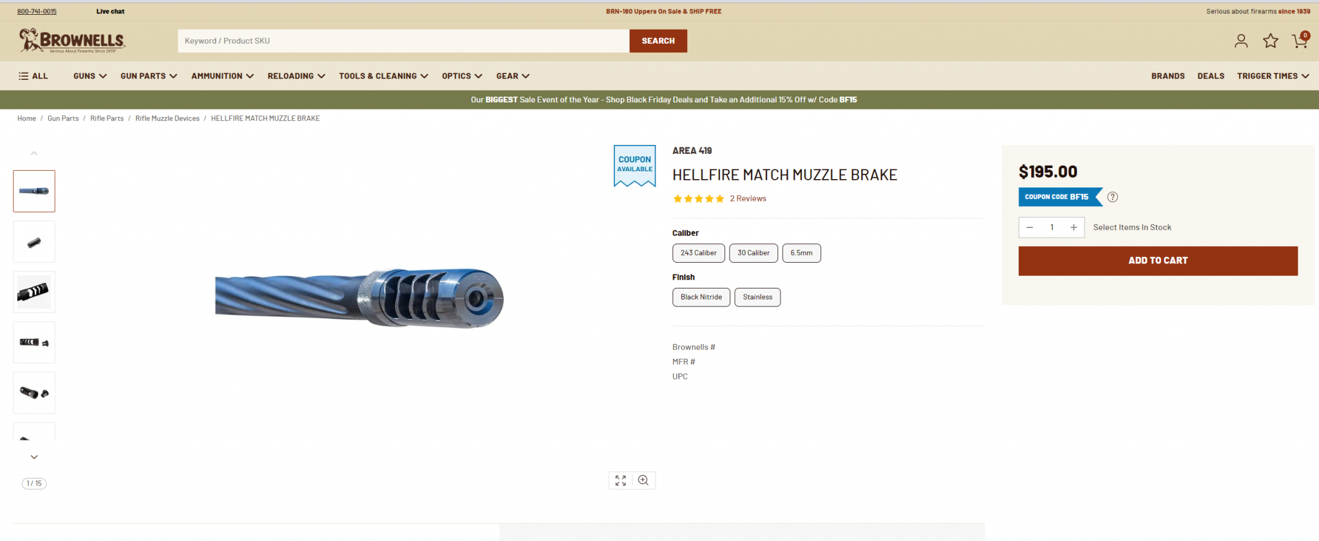Click the magnifier zoom-in icon
Viewport: 1319px width, 541px height.
coord(643,480)
